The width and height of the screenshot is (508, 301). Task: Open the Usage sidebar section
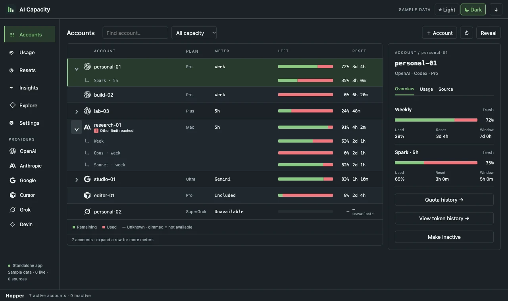tap(30, 52)
